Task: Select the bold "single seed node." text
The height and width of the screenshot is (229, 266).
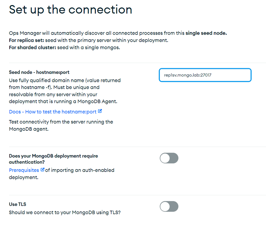Action: [x=206, y=33]
